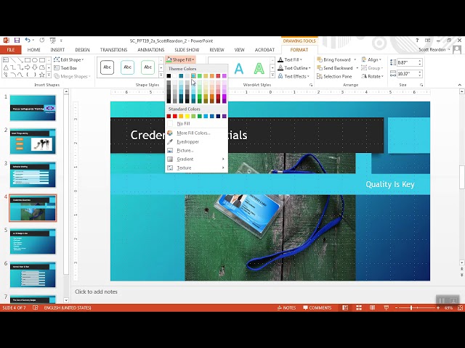Click Send Backward button
This screenshot has width=465, height=348.
(334, 68)
